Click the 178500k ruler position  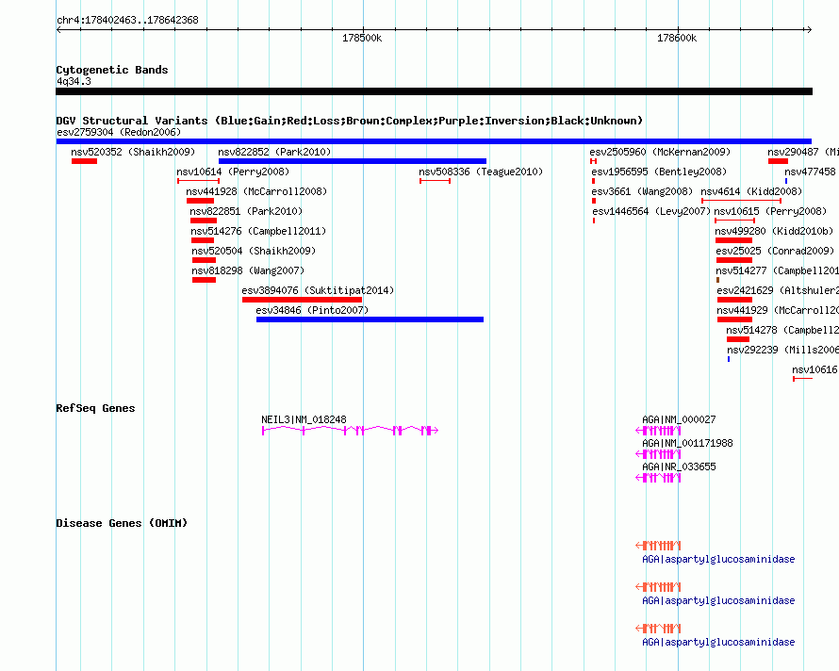pos(362,38)
